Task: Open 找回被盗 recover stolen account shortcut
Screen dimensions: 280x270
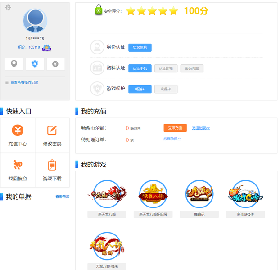Action: (18, 170)
